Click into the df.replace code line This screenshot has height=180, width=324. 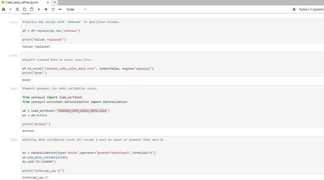click(51, 31)
